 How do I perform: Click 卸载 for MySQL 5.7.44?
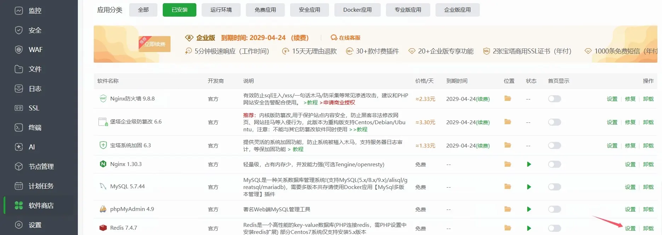pos(648,187)
